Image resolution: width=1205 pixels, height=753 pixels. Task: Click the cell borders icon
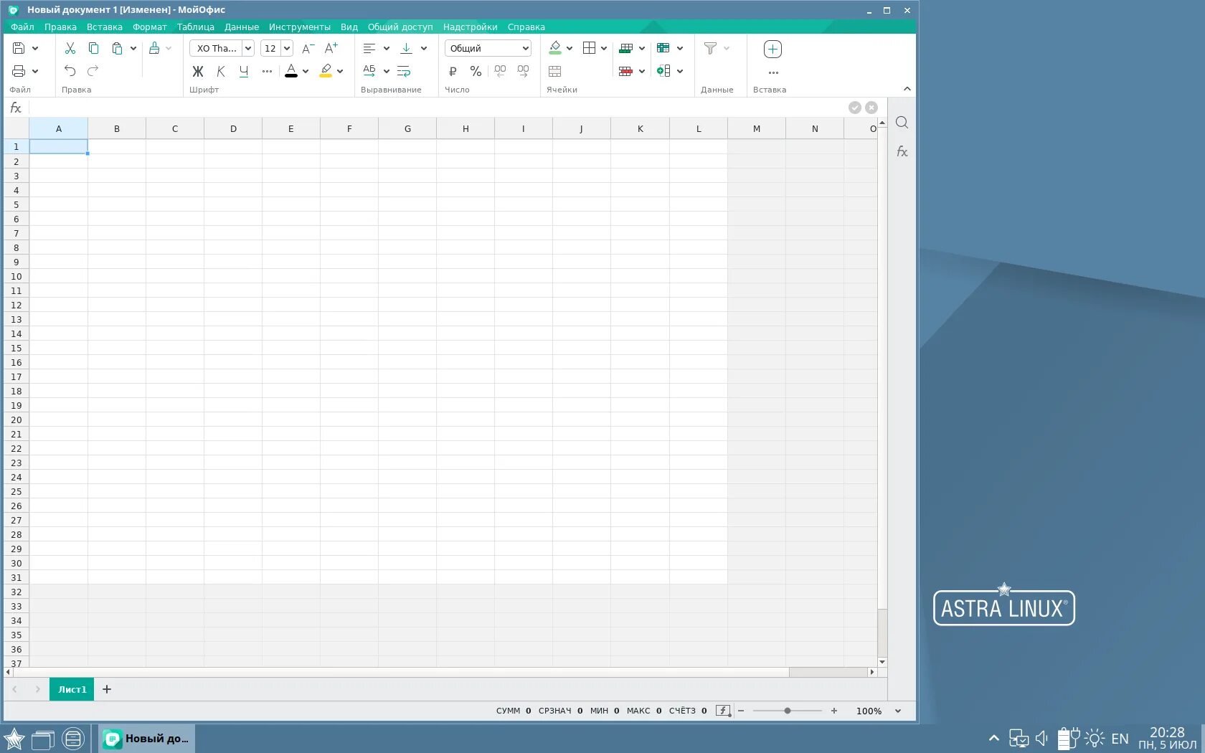coord(589,48)
